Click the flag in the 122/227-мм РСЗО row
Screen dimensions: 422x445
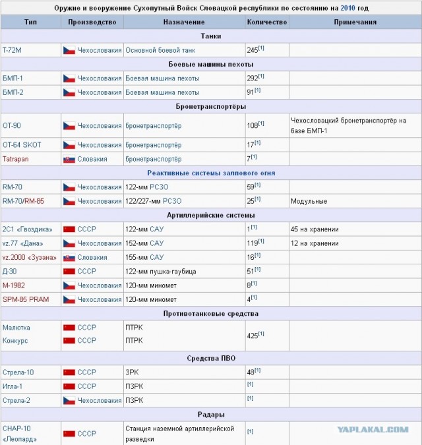(x=69, y=201)
